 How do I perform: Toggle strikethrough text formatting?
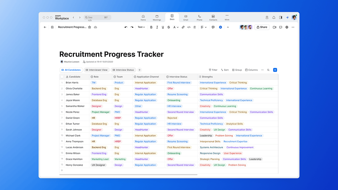pyautogui.click(x=169, y=27)
